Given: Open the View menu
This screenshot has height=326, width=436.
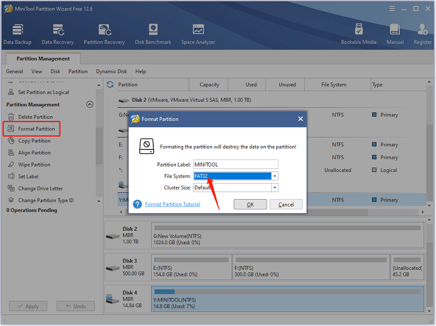Looking at the screenshot, I should (37, 71).
